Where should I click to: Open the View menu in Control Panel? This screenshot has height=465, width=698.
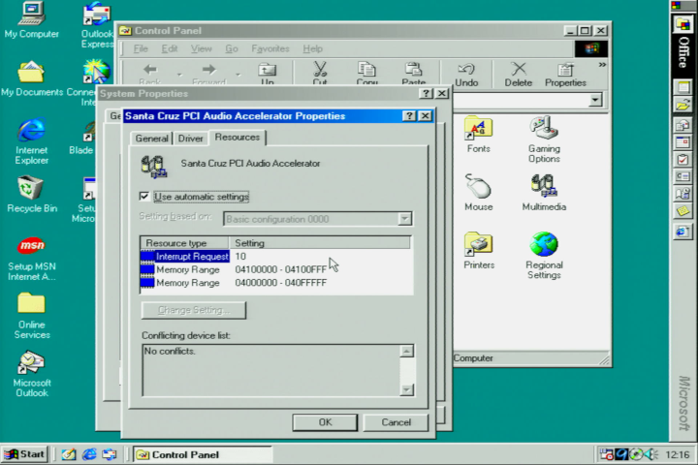(x=202, y=48)
